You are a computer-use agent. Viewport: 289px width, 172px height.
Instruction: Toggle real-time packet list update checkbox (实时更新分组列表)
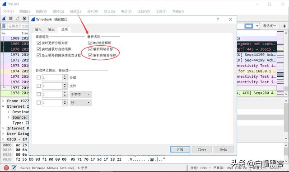coord(38,43)
